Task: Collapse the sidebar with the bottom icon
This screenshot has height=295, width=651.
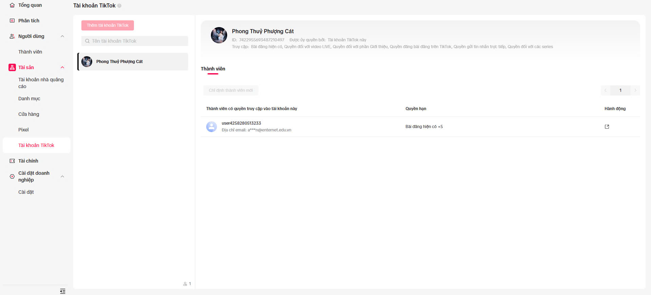Action: pos(63,291)
